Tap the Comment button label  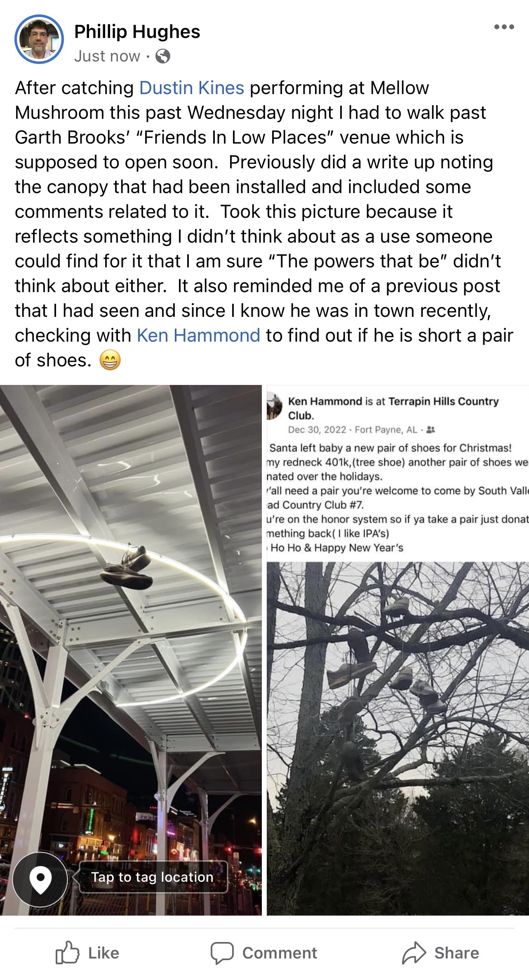coord(280,953)
